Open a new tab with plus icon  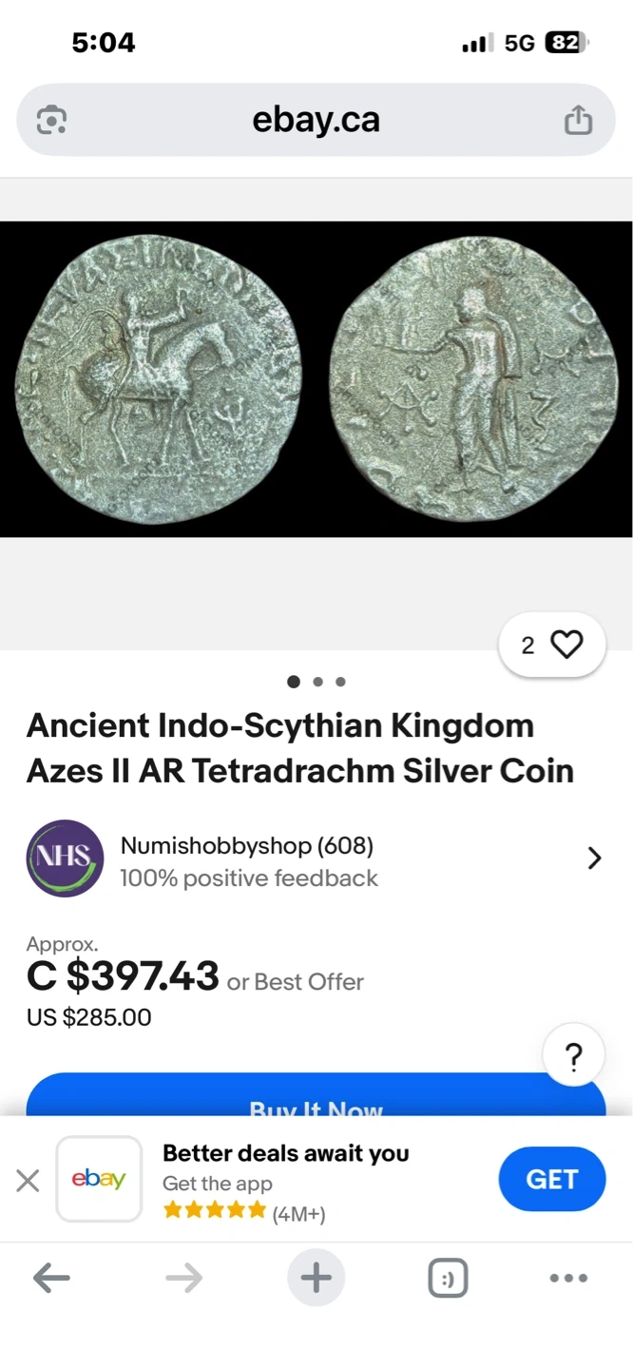[x=316, y=1278]
